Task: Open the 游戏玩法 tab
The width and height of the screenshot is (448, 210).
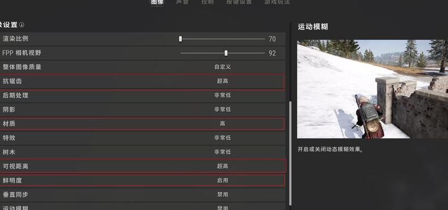Action: pos(277,2)
